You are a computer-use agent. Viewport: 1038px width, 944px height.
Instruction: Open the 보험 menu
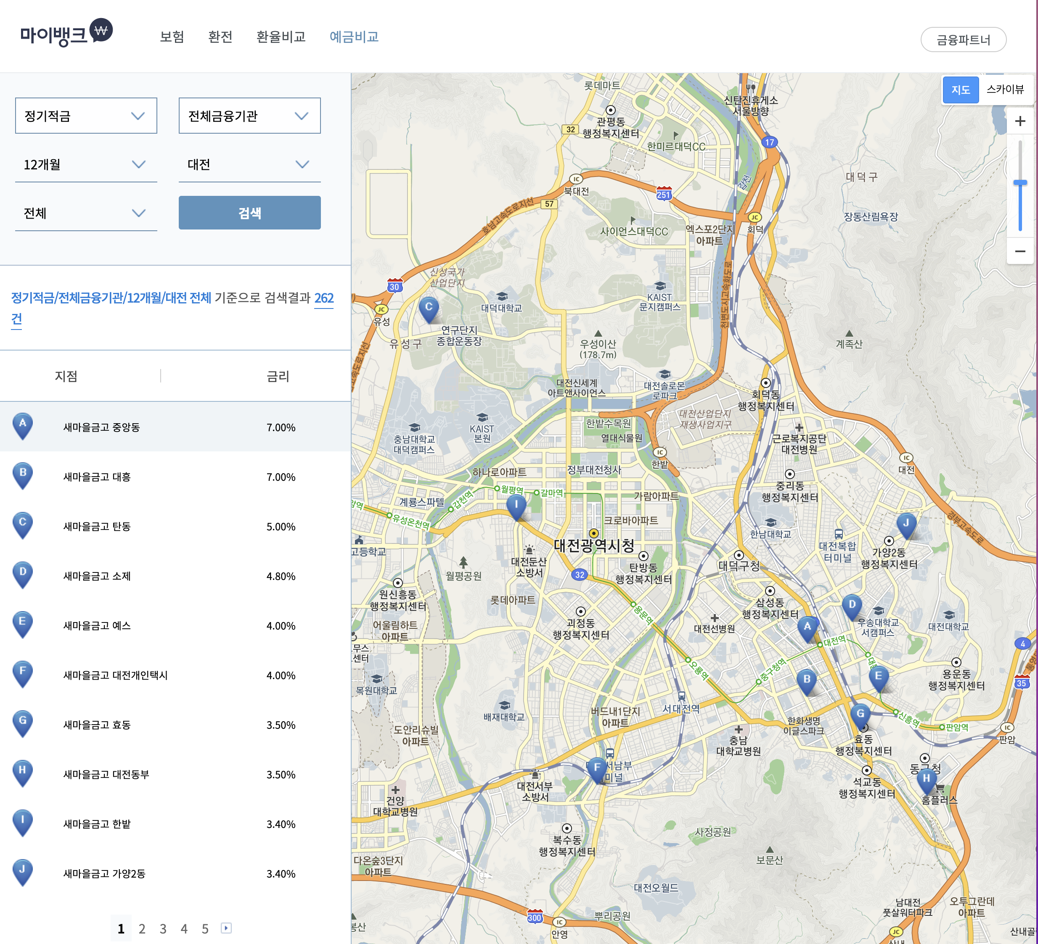(x=172, y=37)
